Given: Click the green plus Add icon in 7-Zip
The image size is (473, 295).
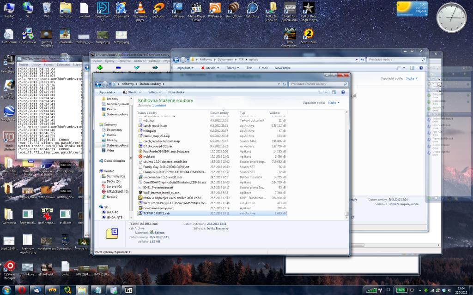Looking at the screenshot, I should coord(100,68).
